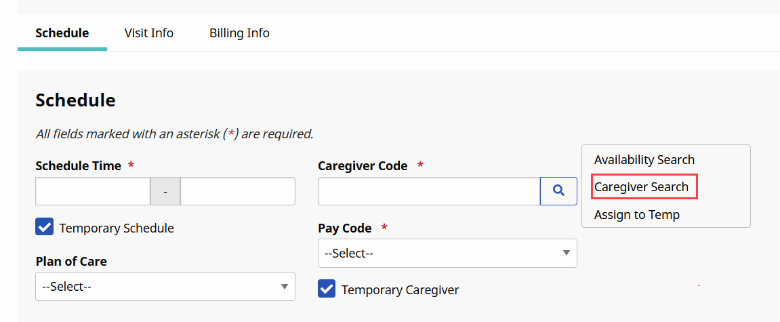
Task: Click the Pay Code dropdown arrow
Action: coord(567,253)
